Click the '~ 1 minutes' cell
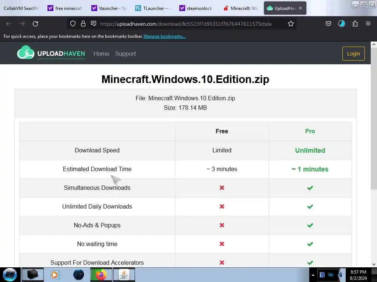Image resolution: width=377 pixels, height=282 pixels. point(310,169)
